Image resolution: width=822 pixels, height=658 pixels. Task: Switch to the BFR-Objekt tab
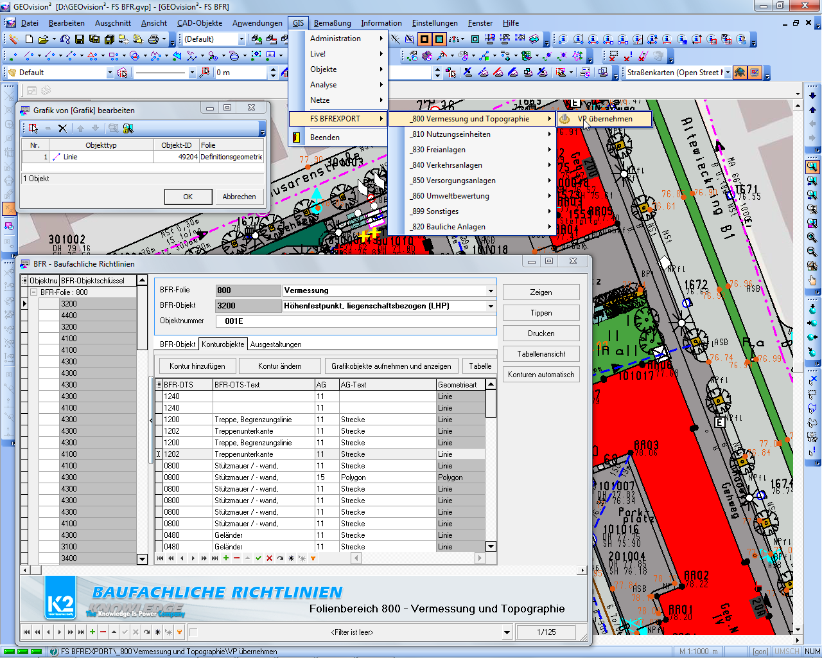(x=177, y=344)
